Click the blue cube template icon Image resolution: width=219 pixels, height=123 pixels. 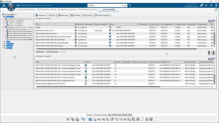click(x=90, y=119)
